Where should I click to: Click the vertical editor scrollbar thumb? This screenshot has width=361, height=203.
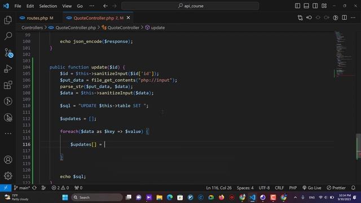(359, 146)
